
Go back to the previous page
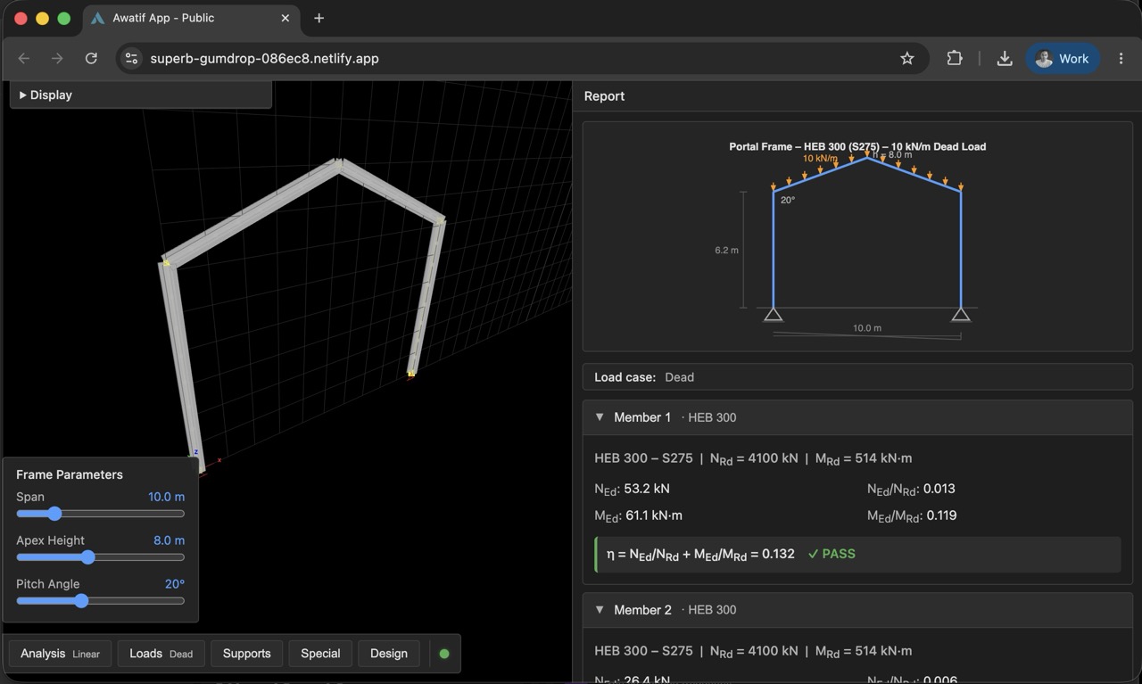pyautogui.click(x=24, y=58)
